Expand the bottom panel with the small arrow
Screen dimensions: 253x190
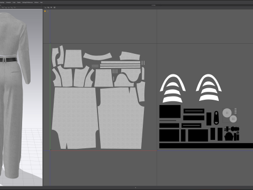click(x=135, y=188)
